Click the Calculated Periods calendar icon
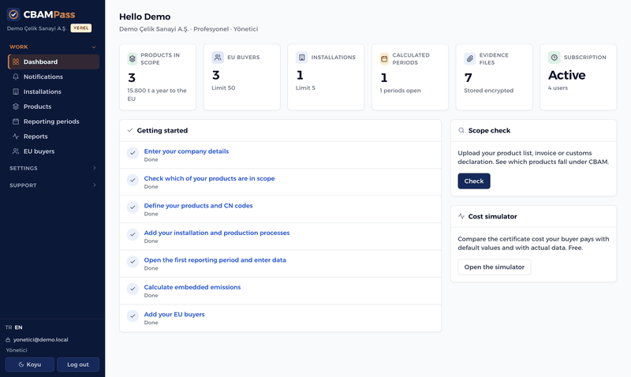631x377 pixels. (x=384, y=58)
